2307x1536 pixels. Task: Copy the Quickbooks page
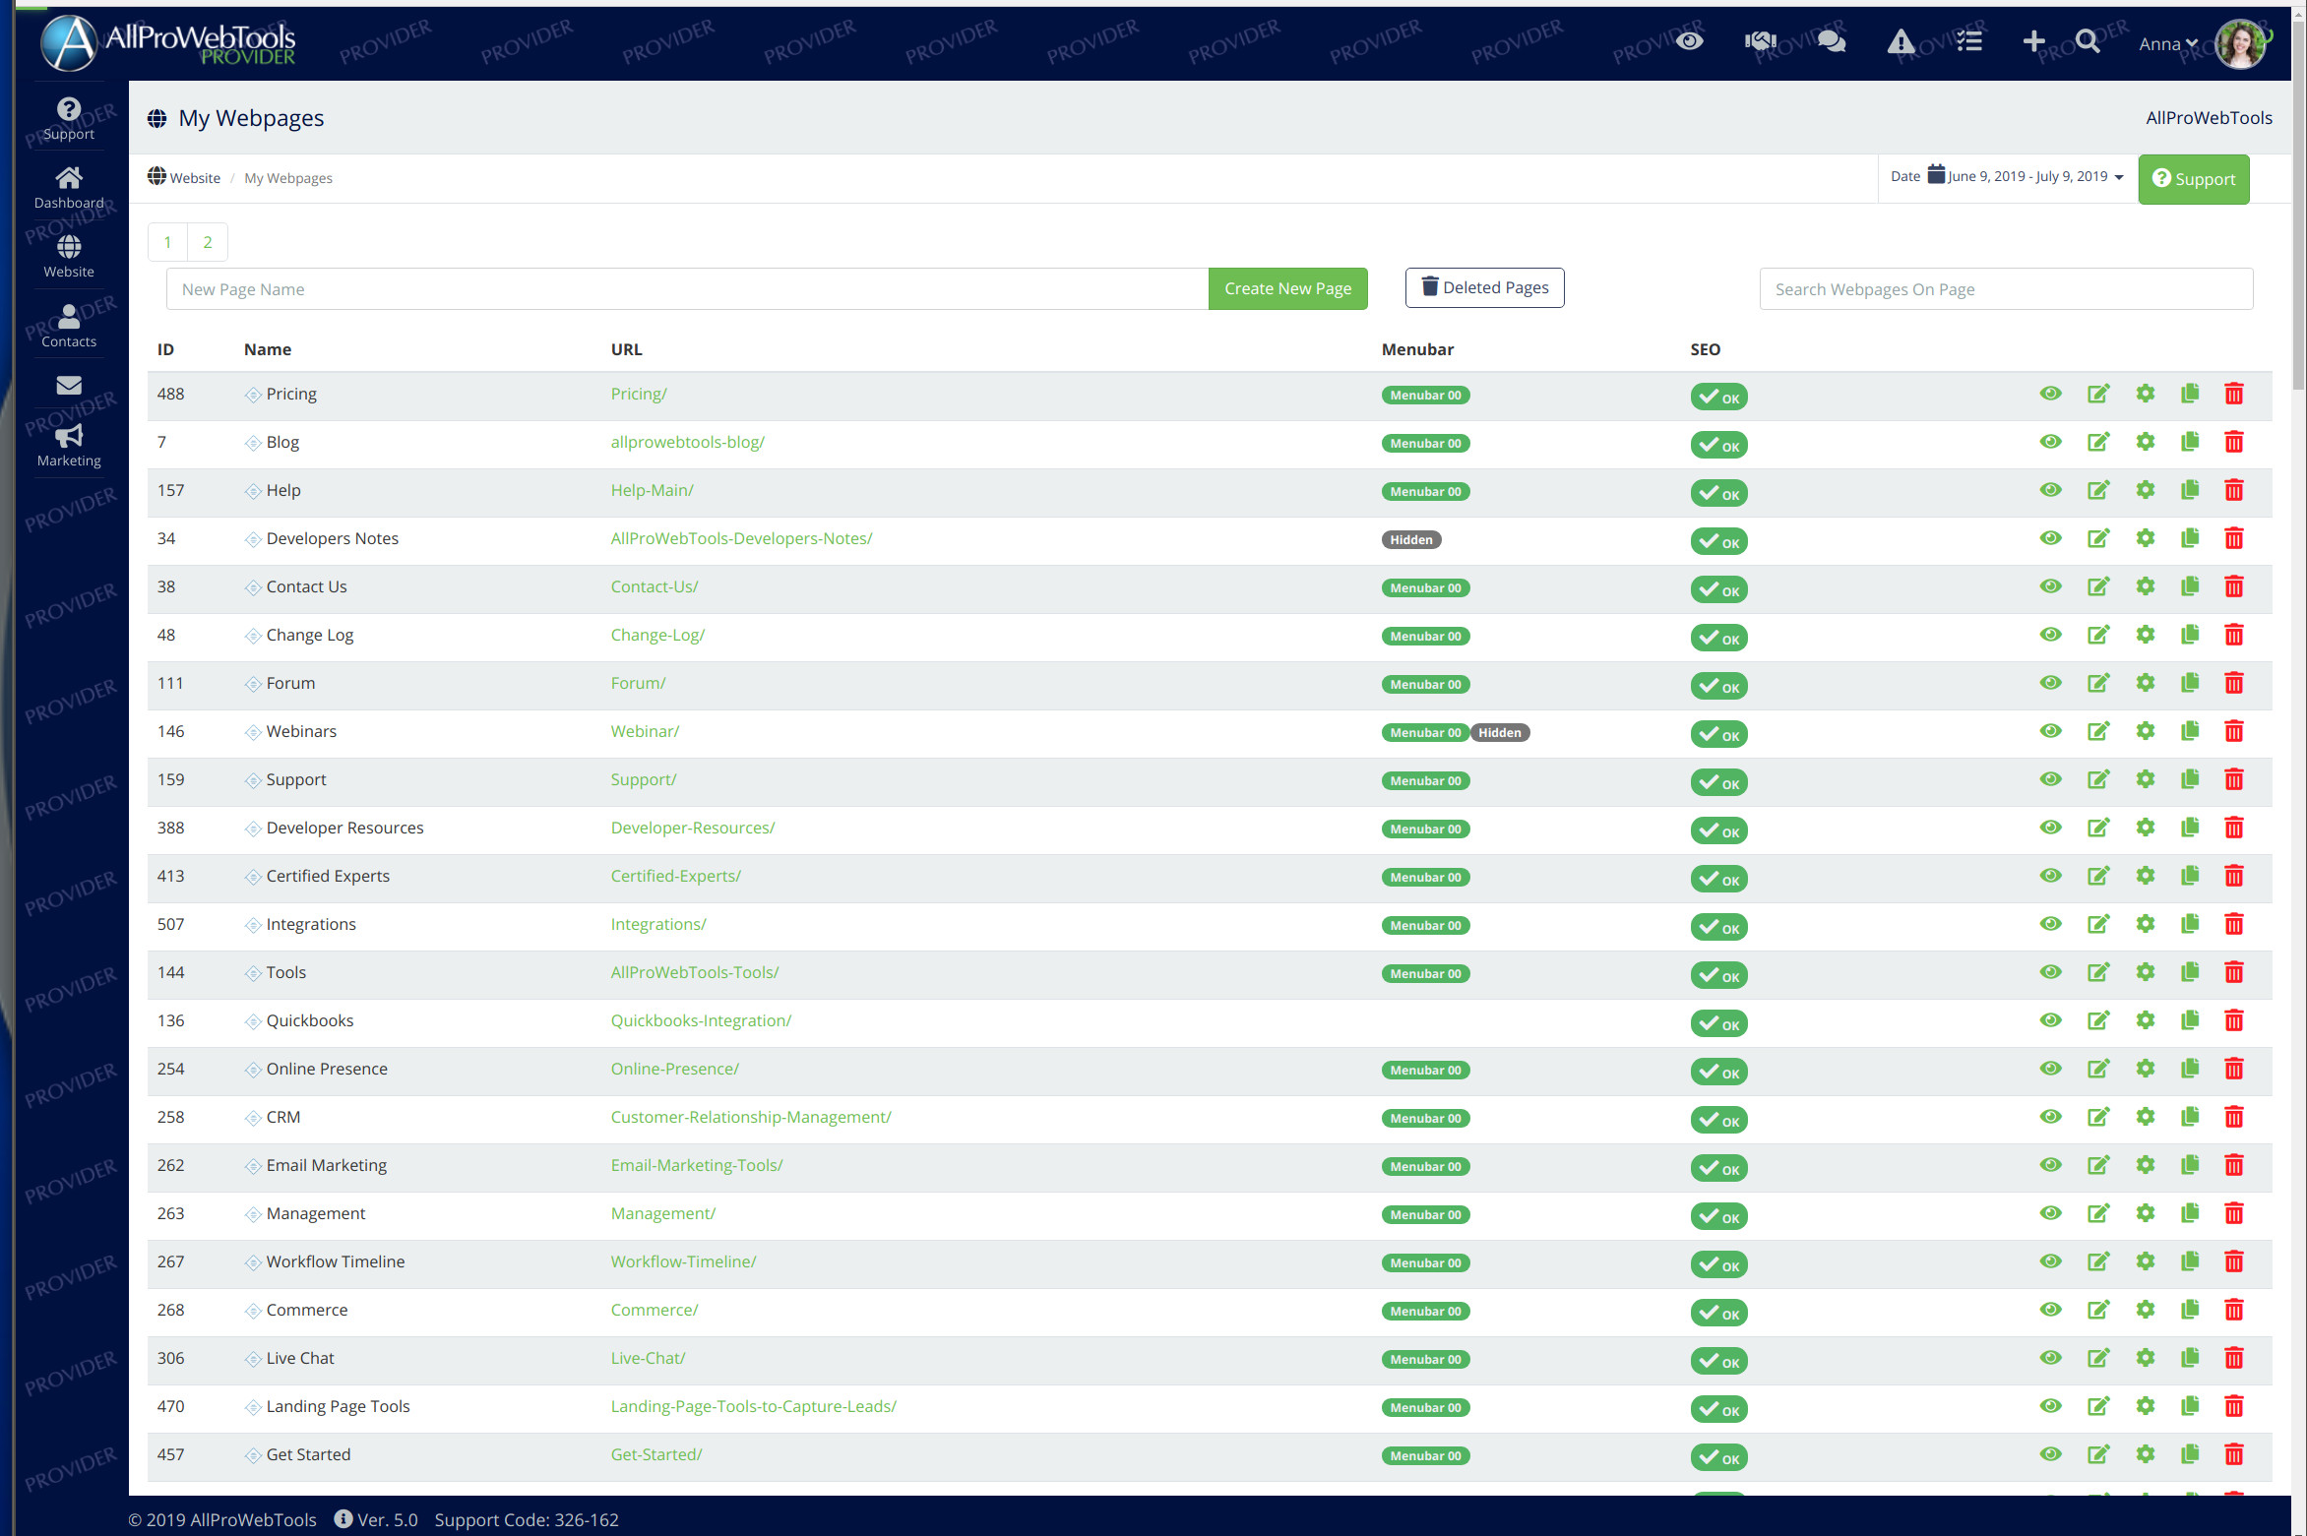(x=2190, y=1021)
